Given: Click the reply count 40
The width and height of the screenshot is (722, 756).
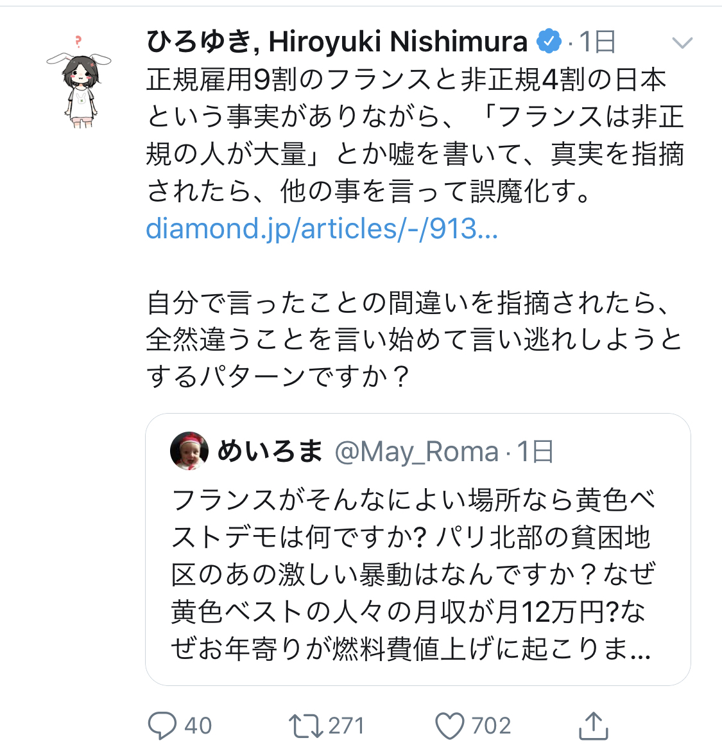Looking at the screenshot, I should click(x=198, y=726).
